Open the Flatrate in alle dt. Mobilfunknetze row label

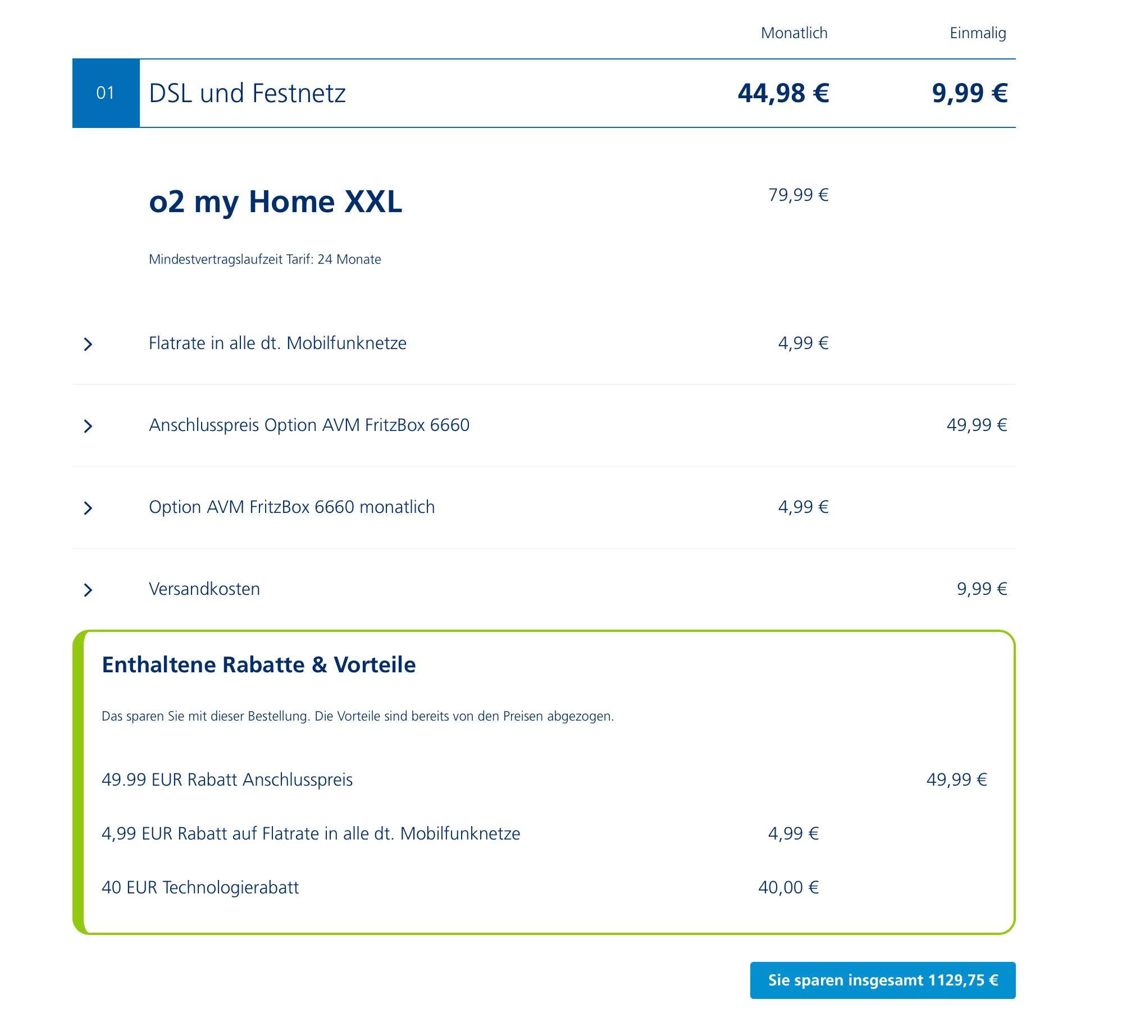point(277,343)
